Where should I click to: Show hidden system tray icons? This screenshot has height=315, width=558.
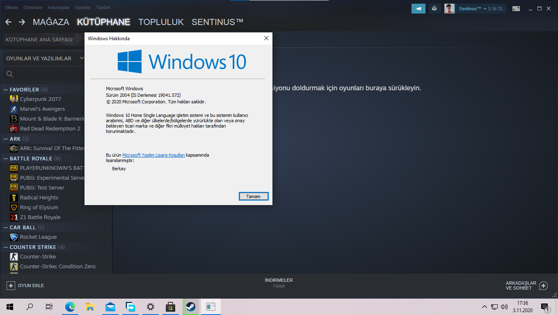[x=485, y=307]
